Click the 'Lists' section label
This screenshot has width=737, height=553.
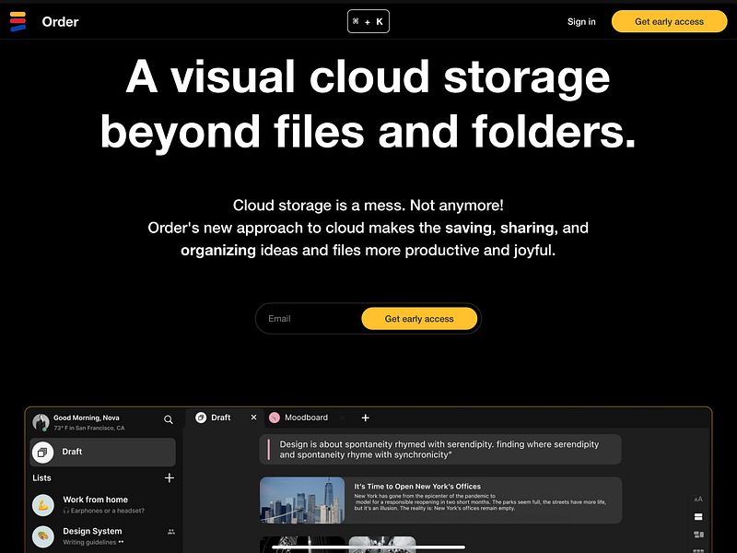coord(41,477)
